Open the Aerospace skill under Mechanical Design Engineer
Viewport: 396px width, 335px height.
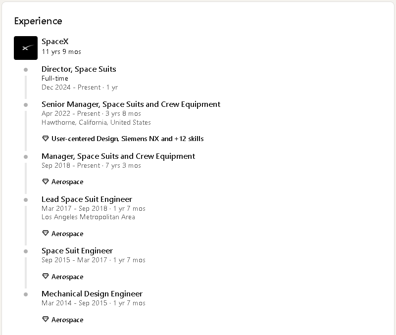pyautogui.click(x=67, y=320)
